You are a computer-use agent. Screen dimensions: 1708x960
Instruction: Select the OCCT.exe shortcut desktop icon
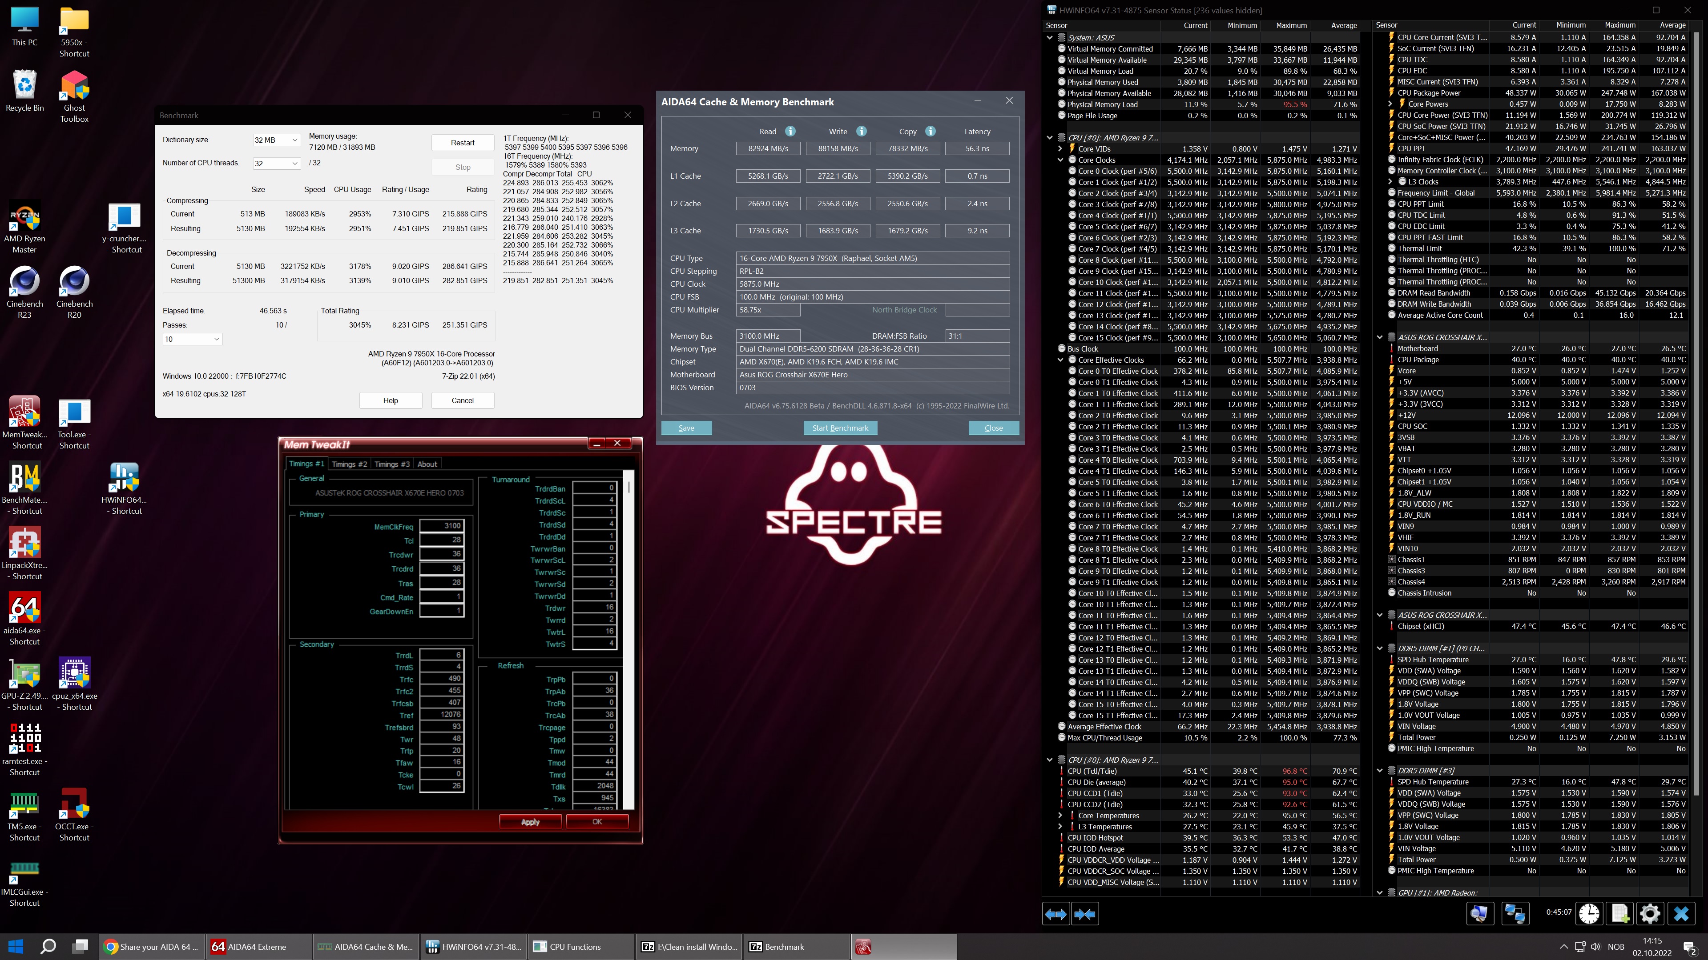click(x=74, y=814)
